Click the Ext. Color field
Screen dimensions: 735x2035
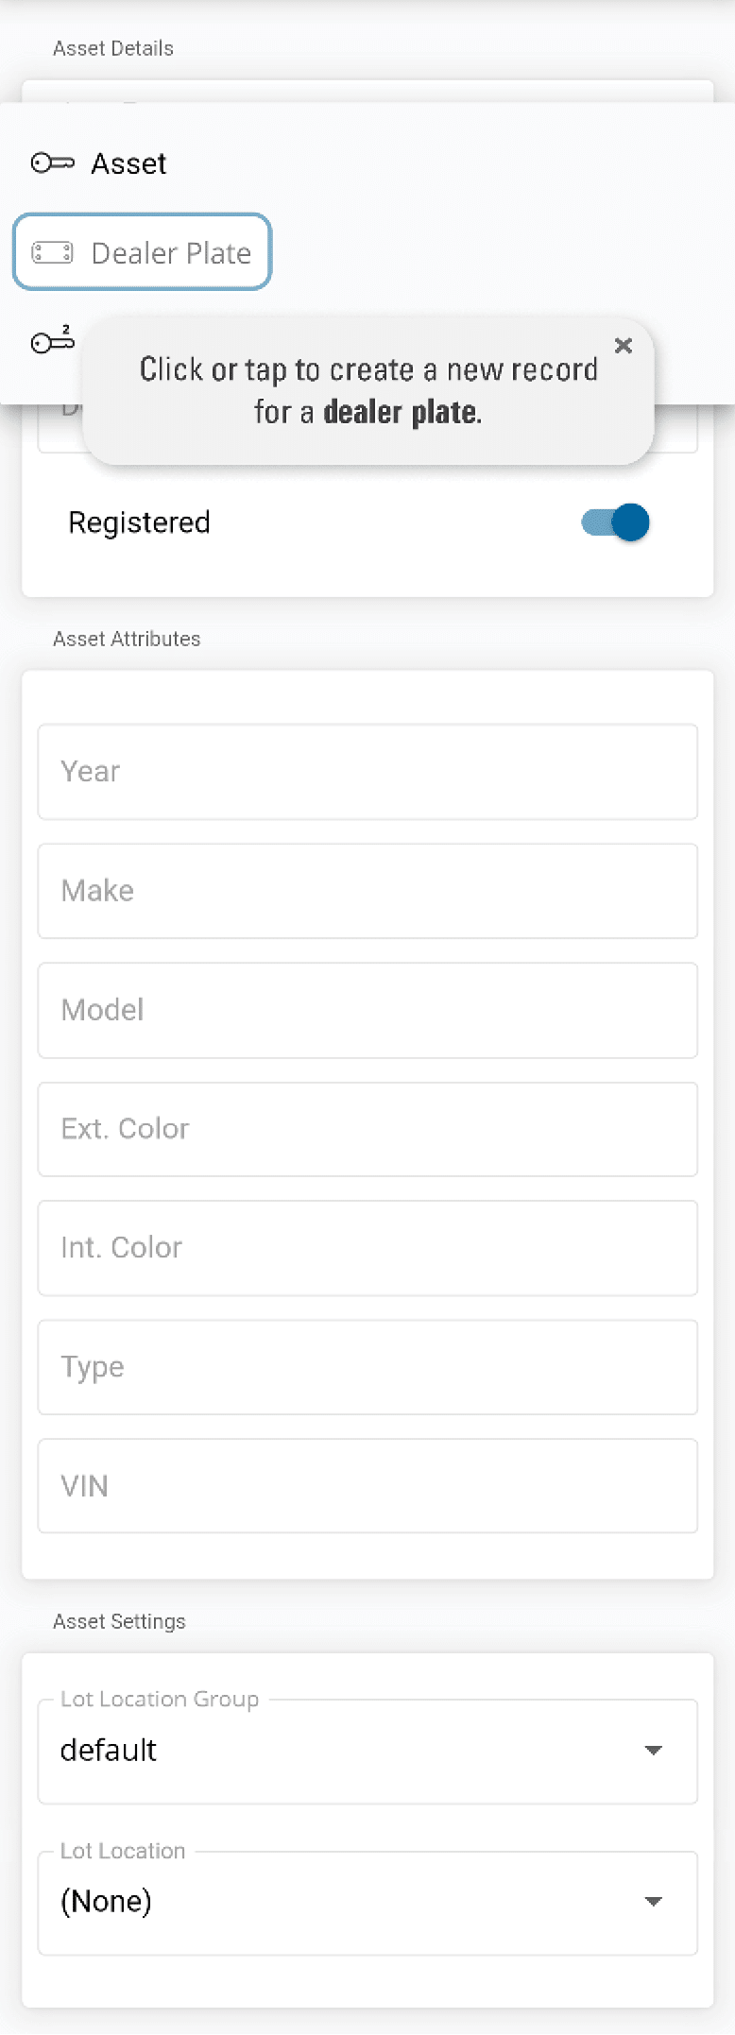tap(367, 1129)
